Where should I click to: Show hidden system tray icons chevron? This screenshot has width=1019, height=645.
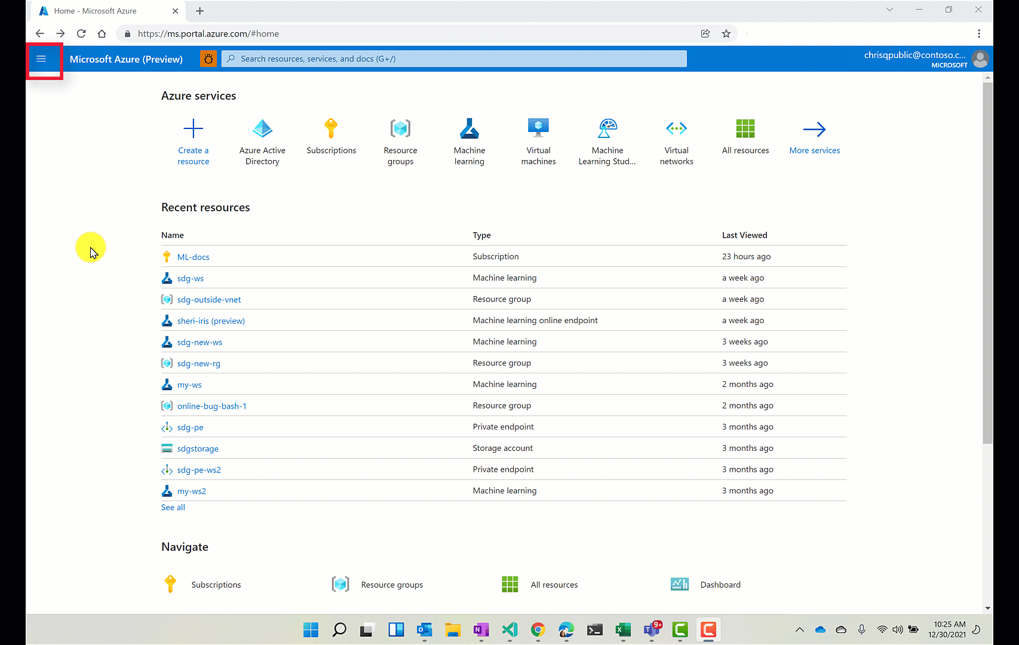(x=799, y=629)
